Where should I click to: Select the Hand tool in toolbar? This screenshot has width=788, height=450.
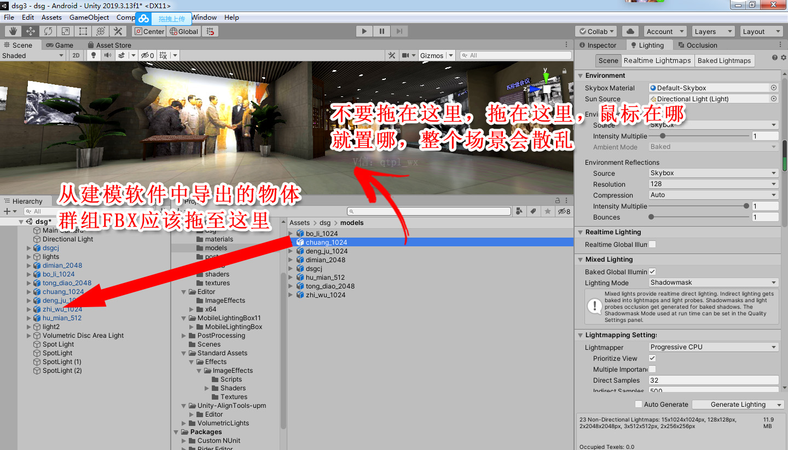[x=13, y=31]
